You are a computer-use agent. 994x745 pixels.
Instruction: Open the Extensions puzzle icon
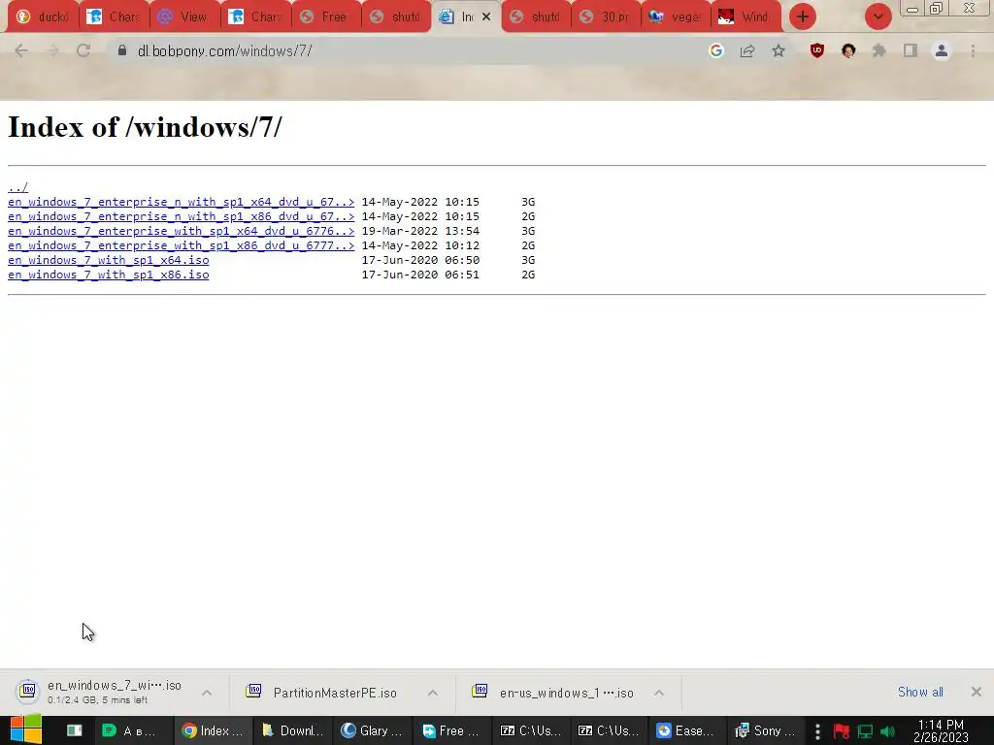click(x=879, y=50)
